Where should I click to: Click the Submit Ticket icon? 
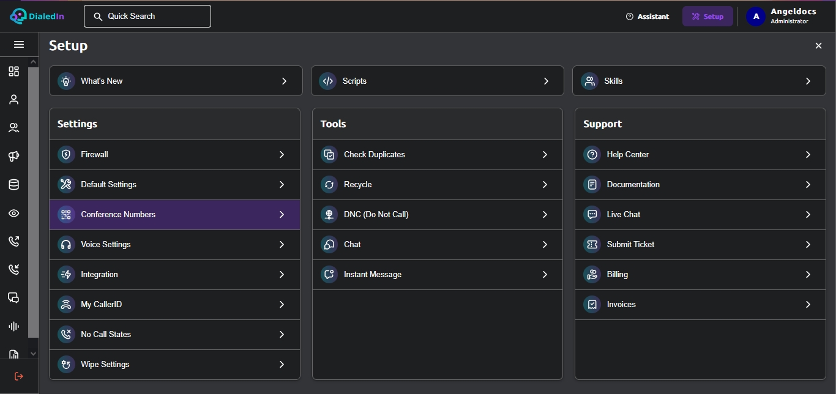592,245
